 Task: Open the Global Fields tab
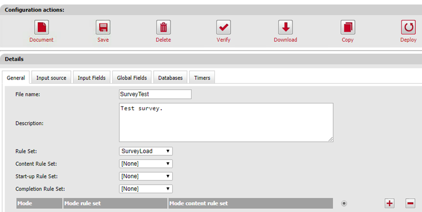pyautogui.click(x=132, y=78)
